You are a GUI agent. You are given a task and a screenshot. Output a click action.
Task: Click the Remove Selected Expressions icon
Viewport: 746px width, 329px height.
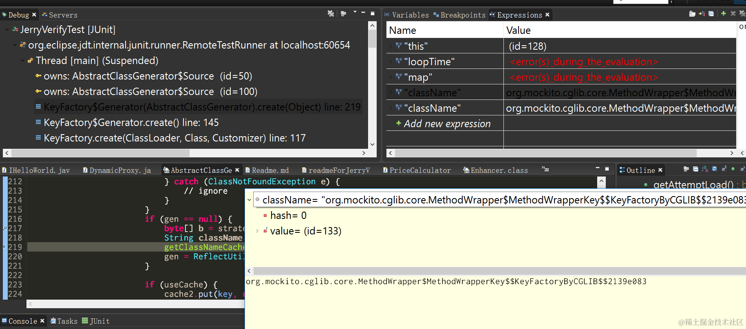tap(733, 13)
